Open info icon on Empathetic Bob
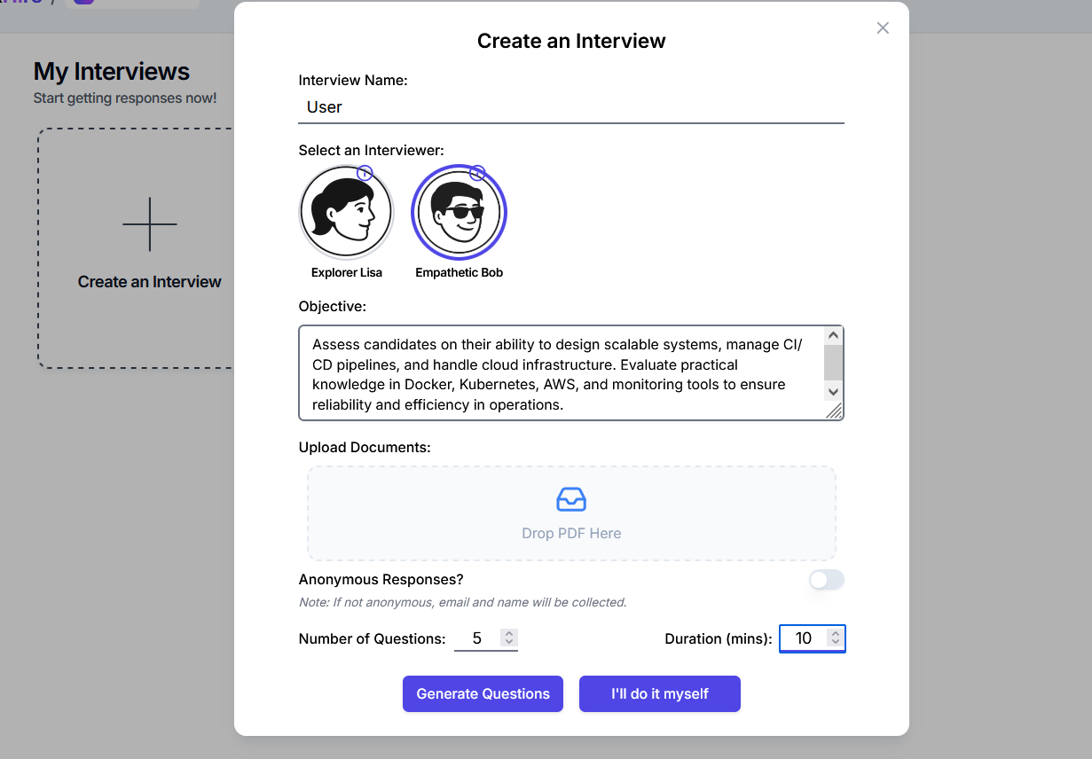The width and height of the screenshot is (1092, 759). click(x=477, y=173)
